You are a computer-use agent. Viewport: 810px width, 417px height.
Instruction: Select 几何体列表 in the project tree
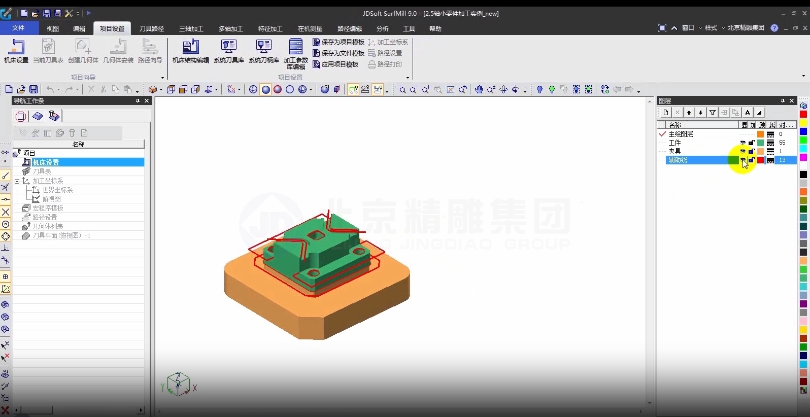[x=48, y=226]
